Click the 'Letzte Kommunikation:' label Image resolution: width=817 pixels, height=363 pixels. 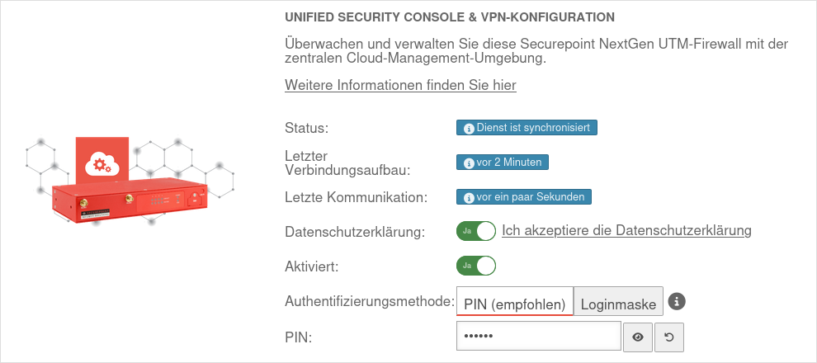(x=356, y=197)
